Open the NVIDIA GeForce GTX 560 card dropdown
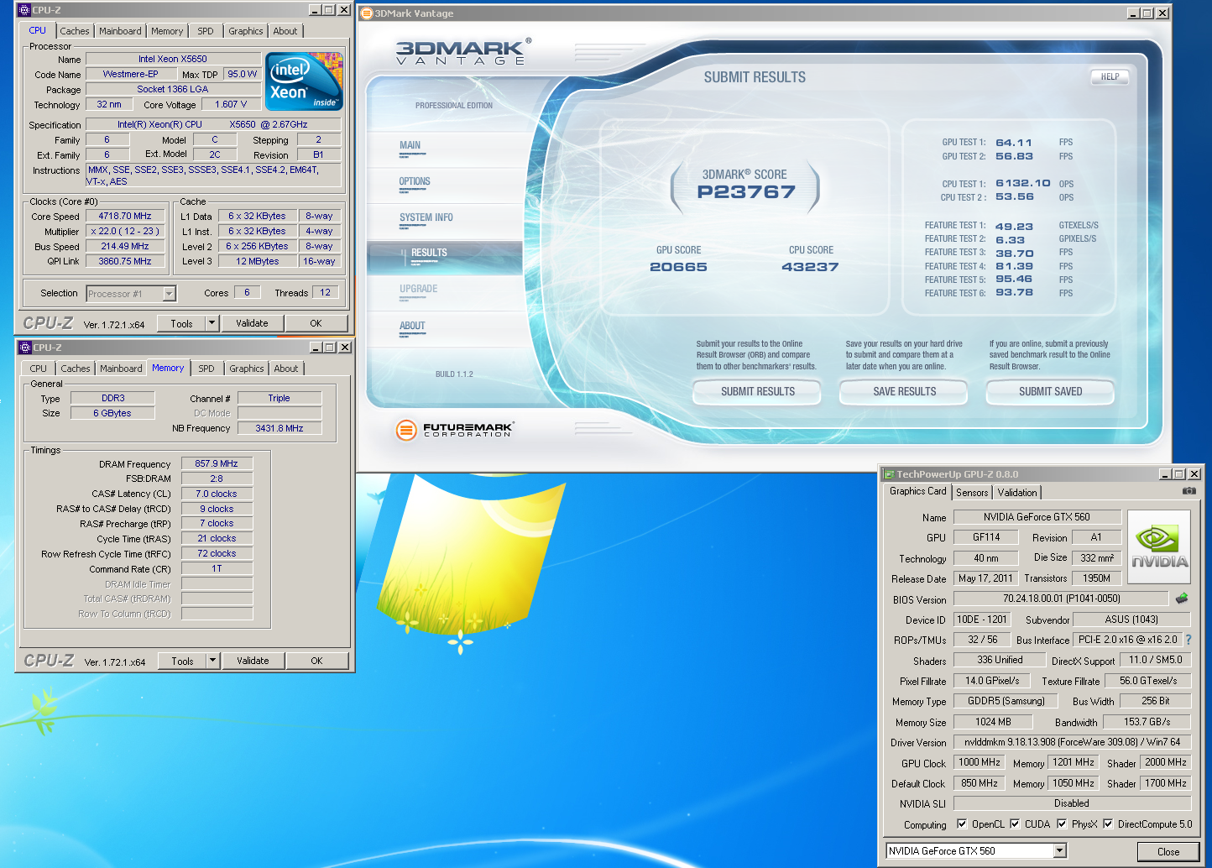 tap(1060, 851)
